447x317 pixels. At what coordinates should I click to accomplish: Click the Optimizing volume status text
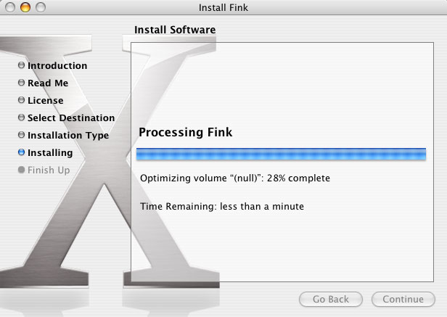pos(235,178)
